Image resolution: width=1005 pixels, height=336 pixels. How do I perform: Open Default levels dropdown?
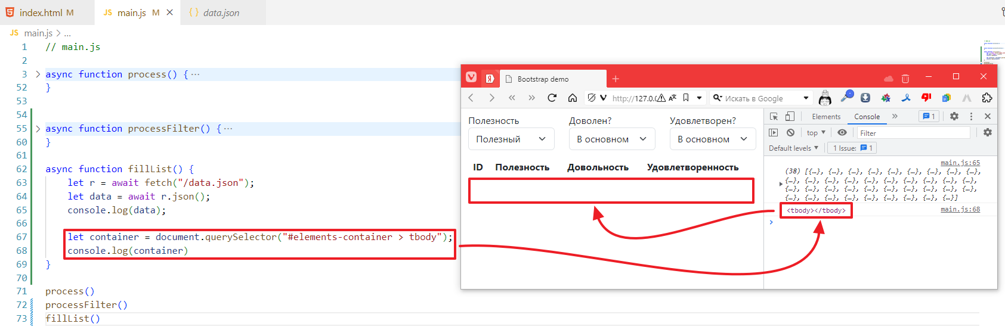point(793,148)
